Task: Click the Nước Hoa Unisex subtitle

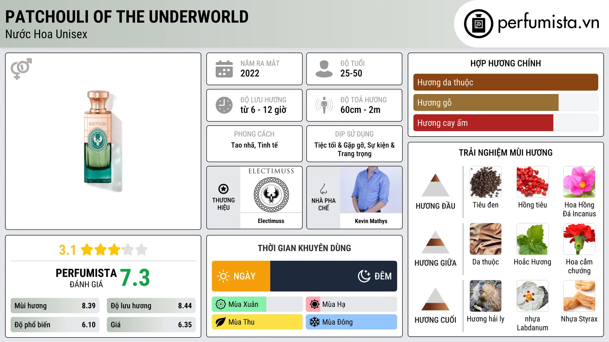Action: click(x=46, y=34)
